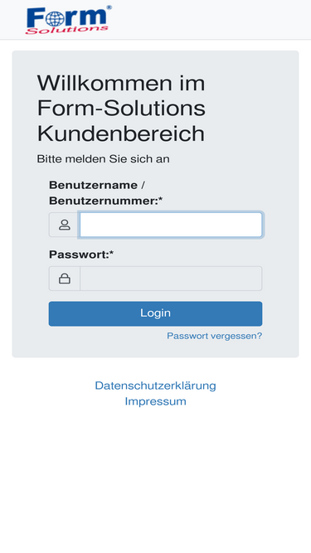Open the Passwort vergessen? link

(x=215, y=336)
